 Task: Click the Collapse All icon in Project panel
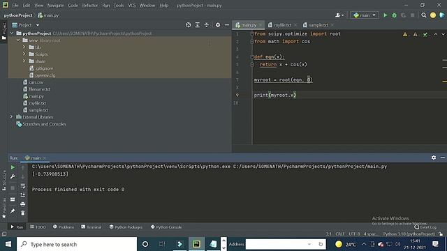pyautogui.click(x=207, y=25)
